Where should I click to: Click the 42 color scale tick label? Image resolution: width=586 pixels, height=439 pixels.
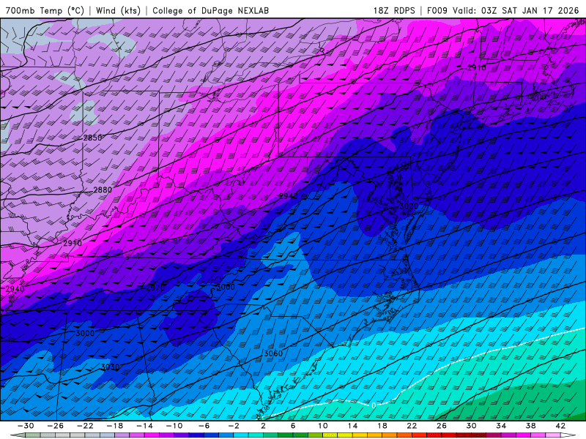[x=560, y=426]
